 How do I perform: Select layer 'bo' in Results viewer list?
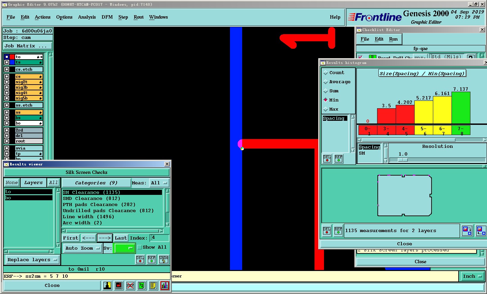point(28,198)
